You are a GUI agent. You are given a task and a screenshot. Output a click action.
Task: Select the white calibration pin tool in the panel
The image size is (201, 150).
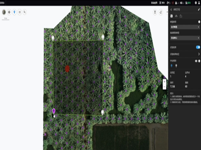pyautogui.click(x=176, y=66)
